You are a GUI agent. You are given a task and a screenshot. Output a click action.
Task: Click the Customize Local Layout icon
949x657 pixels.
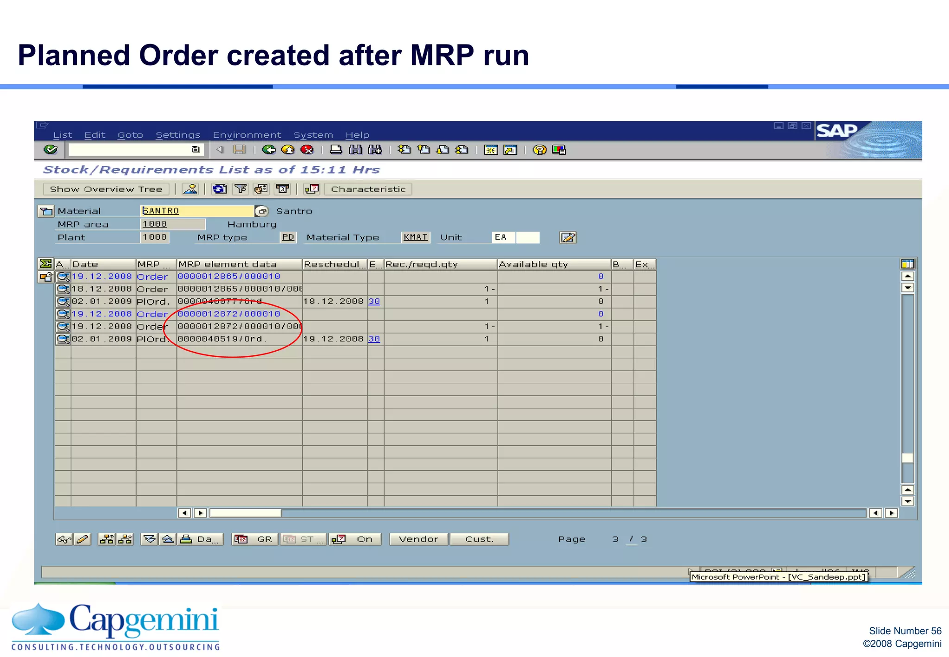tap(559, 150)
